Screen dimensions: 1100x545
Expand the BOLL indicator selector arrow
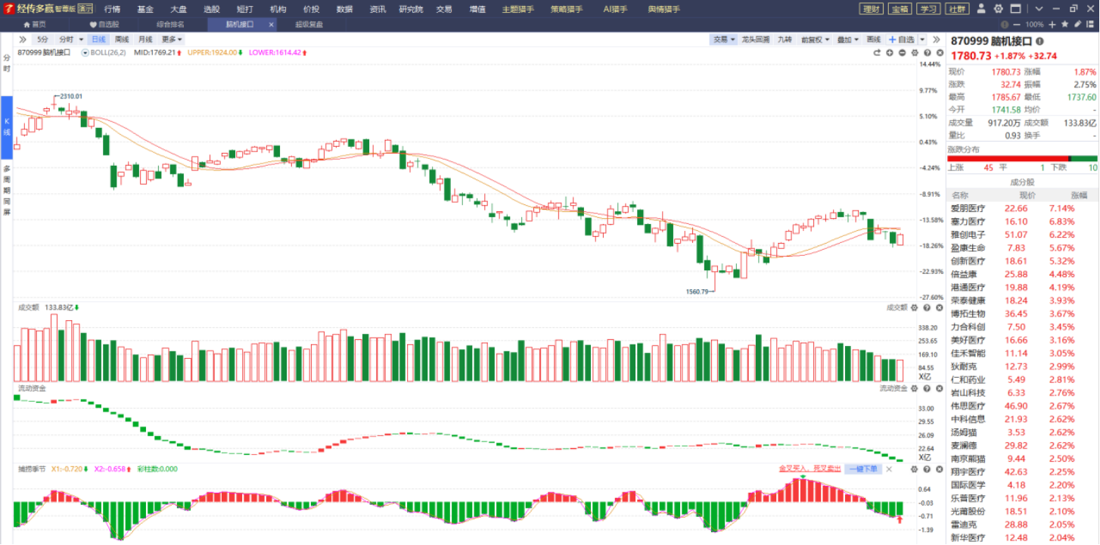click(x=85, y=53)
